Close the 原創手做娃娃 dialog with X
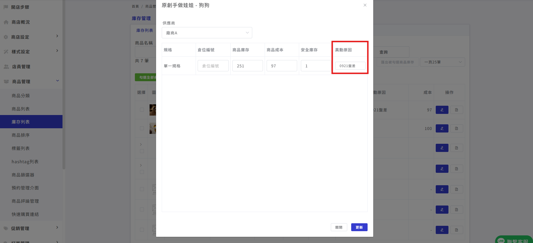 (x=365, y=5)
